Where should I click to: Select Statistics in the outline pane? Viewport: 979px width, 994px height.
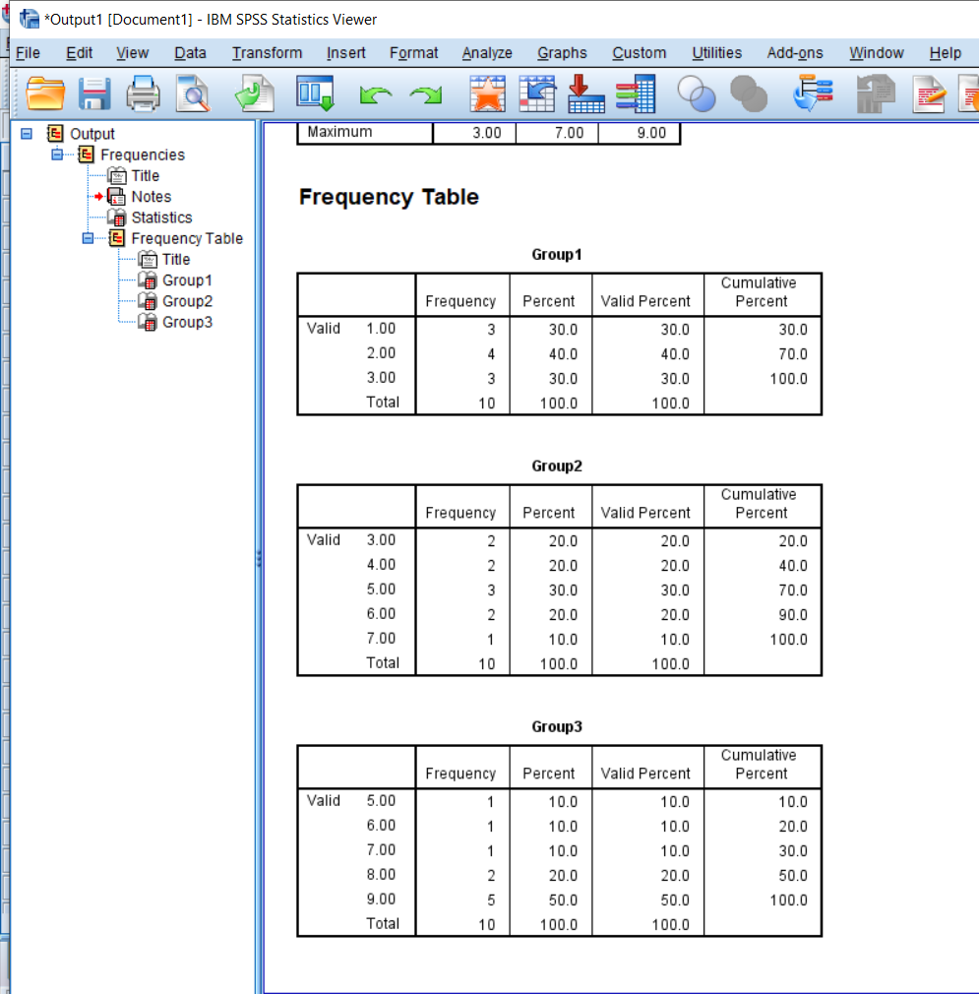pos(159,217)
